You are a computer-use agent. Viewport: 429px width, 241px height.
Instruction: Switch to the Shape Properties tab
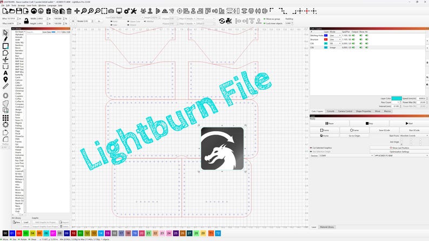click(363, 111)
